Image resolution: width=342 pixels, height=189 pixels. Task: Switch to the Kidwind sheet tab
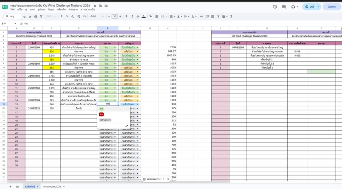(x=30, y=186)
